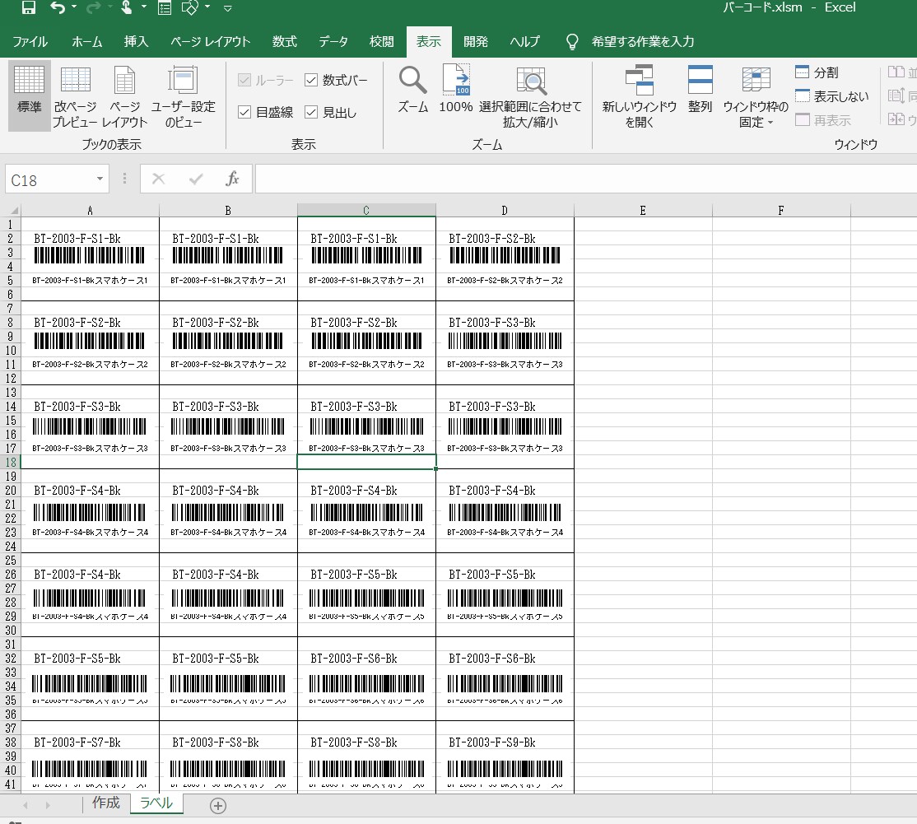Click cell D38 text BT-2003-F-S9-Bk
The image size is (917, 824).
pos(491,743)
